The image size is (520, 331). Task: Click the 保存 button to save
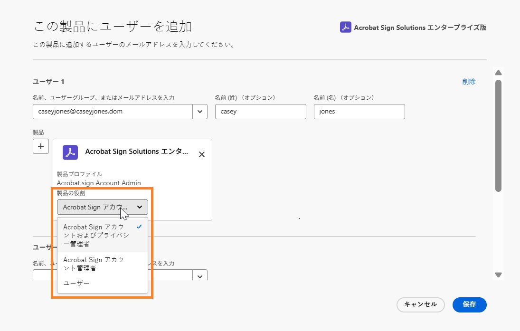pyautogui.click(x=469, y=305)
